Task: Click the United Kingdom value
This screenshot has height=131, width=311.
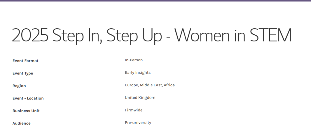Action: coord(140,98)
